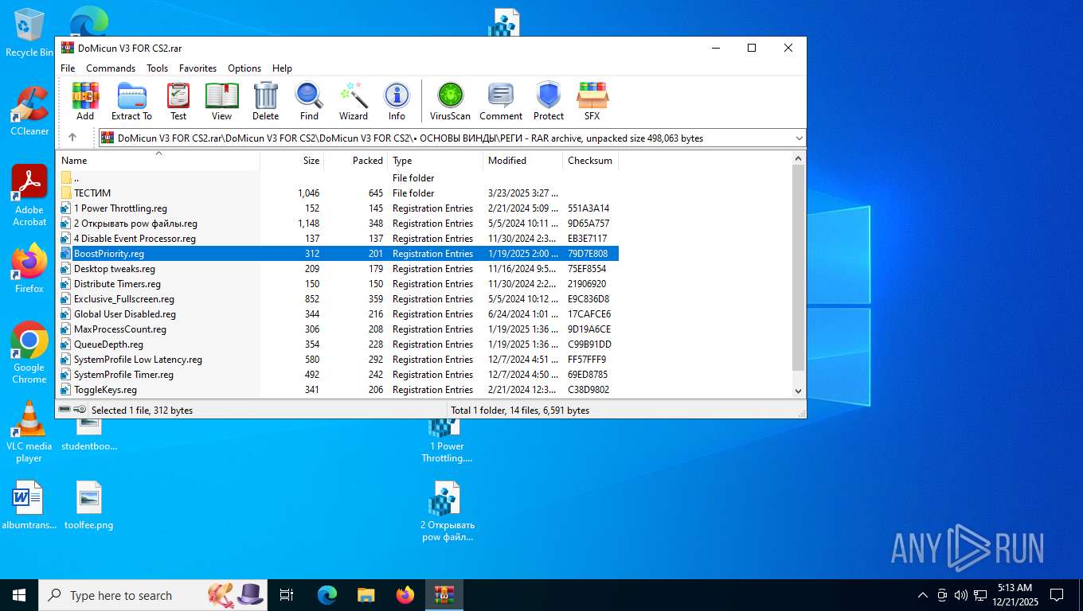Select BoostPriority.reg row
The height and width of the screenshot is (611, 1083).
338,254
